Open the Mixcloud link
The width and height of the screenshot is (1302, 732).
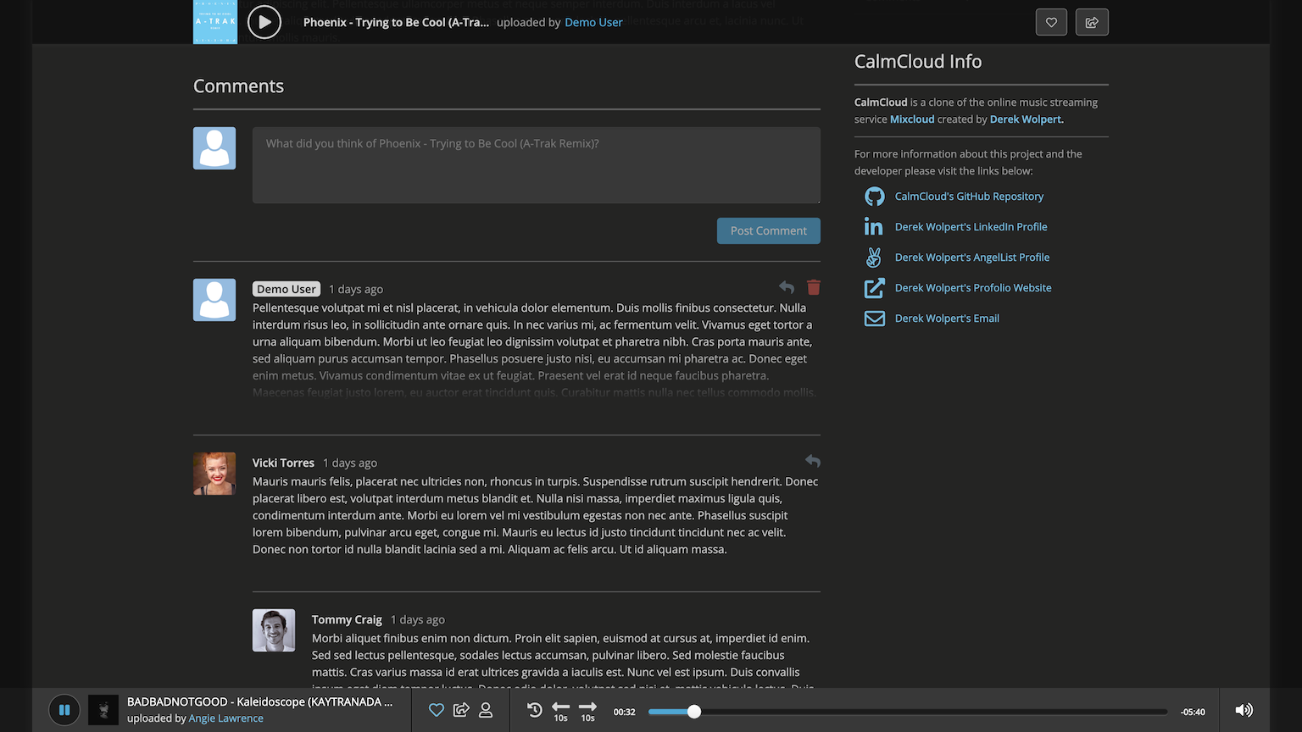point(912,119)
